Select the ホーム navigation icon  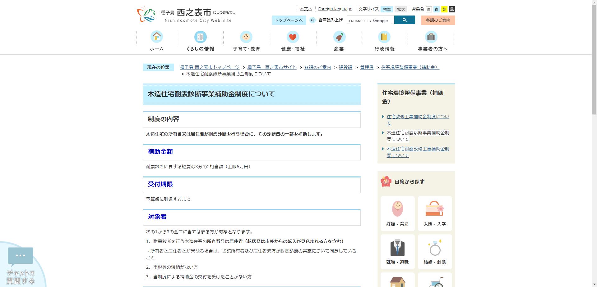[157, 37]
